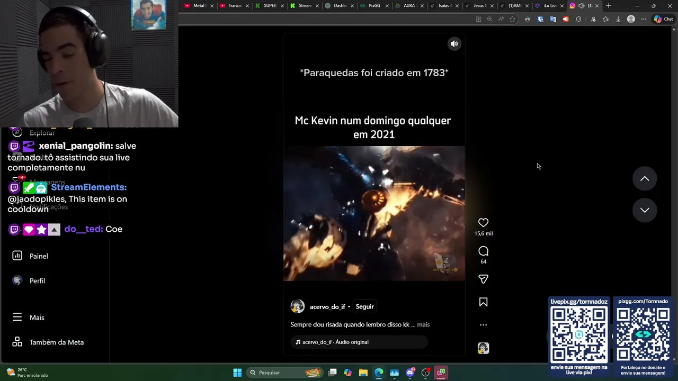The height and width of the screenshot is (381, 678).
Task: Mute the reel audio with the speaker icon
Action: 454,44
